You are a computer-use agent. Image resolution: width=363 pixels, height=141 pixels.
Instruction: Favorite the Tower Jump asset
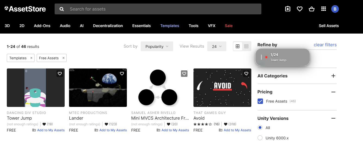pos(60,74)
